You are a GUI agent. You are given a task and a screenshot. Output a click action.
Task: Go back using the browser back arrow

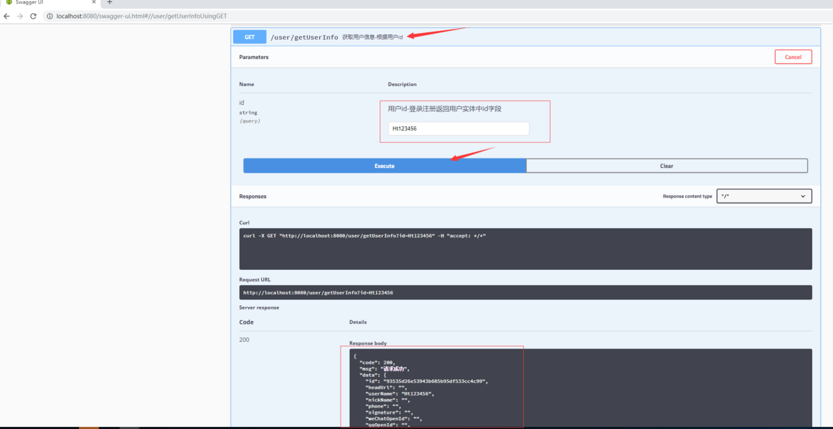click(7, 16)
